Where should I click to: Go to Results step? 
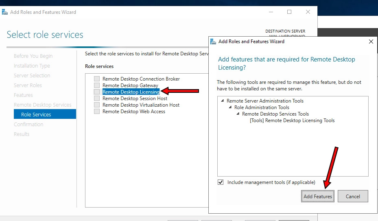tap(22, 134)
